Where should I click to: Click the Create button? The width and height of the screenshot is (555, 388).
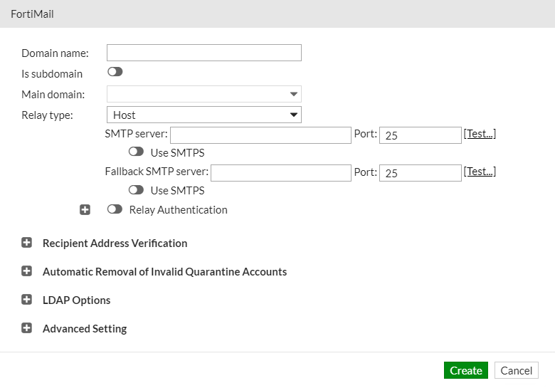pos(466,370)
